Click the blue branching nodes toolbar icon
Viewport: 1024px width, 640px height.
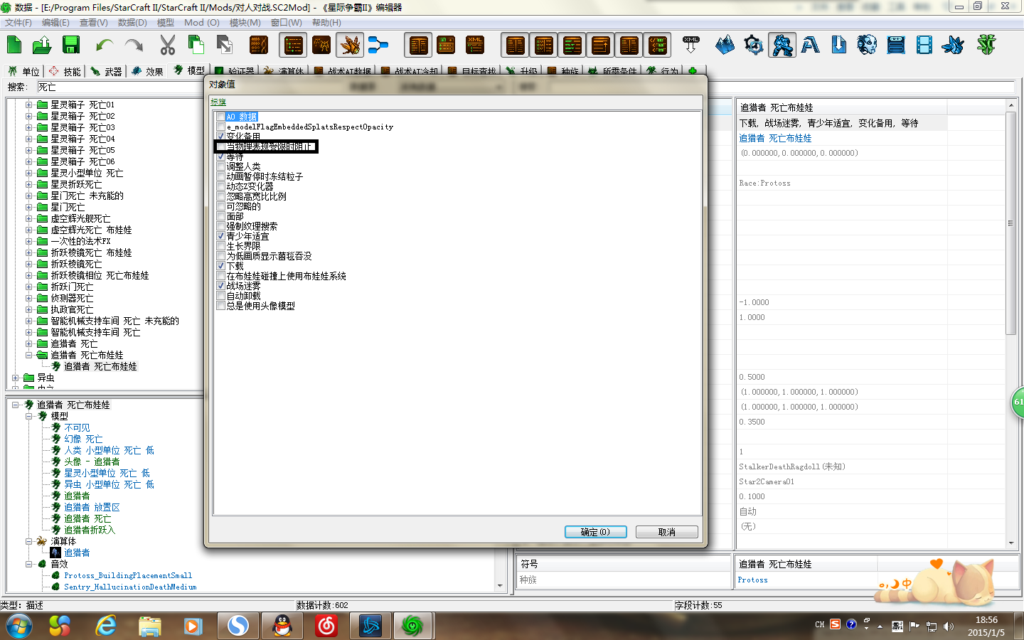pyautogui.click(x=378, y=46)
